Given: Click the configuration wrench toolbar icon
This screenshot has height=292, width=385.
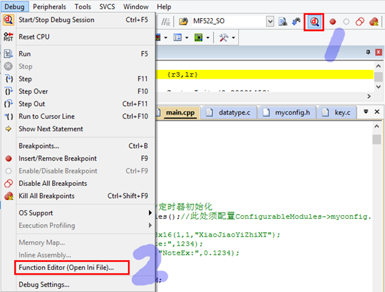Looking at the screenshot, I should pyautogui.click(x=224, y=37).
